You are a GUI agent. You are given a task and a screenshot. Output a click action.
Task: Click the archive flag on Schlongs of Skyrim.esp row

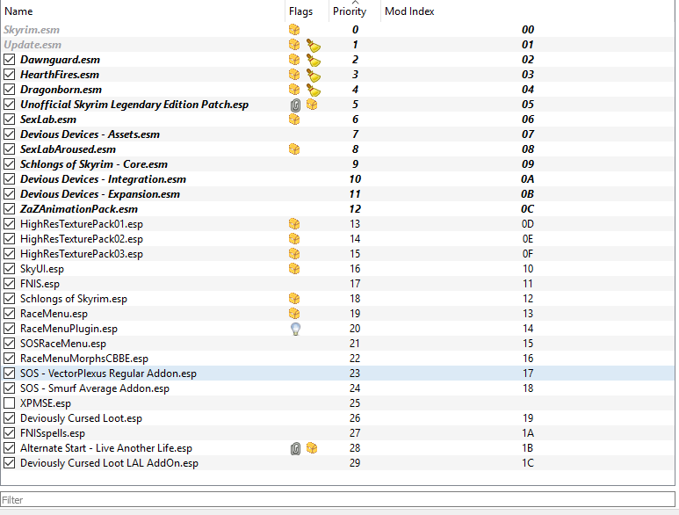click(294, 299)
